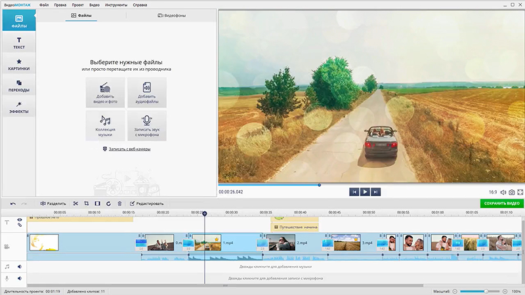Open the Видео menu

pyautogui.click(x=94, y=5)
